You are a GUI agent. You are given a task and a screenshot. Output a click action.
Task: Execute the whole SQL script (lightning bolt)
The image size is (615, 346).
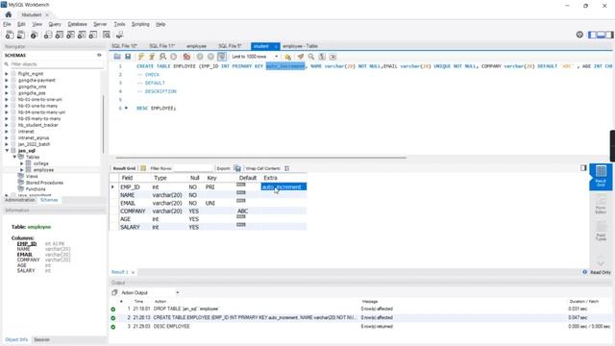[141, 57]
